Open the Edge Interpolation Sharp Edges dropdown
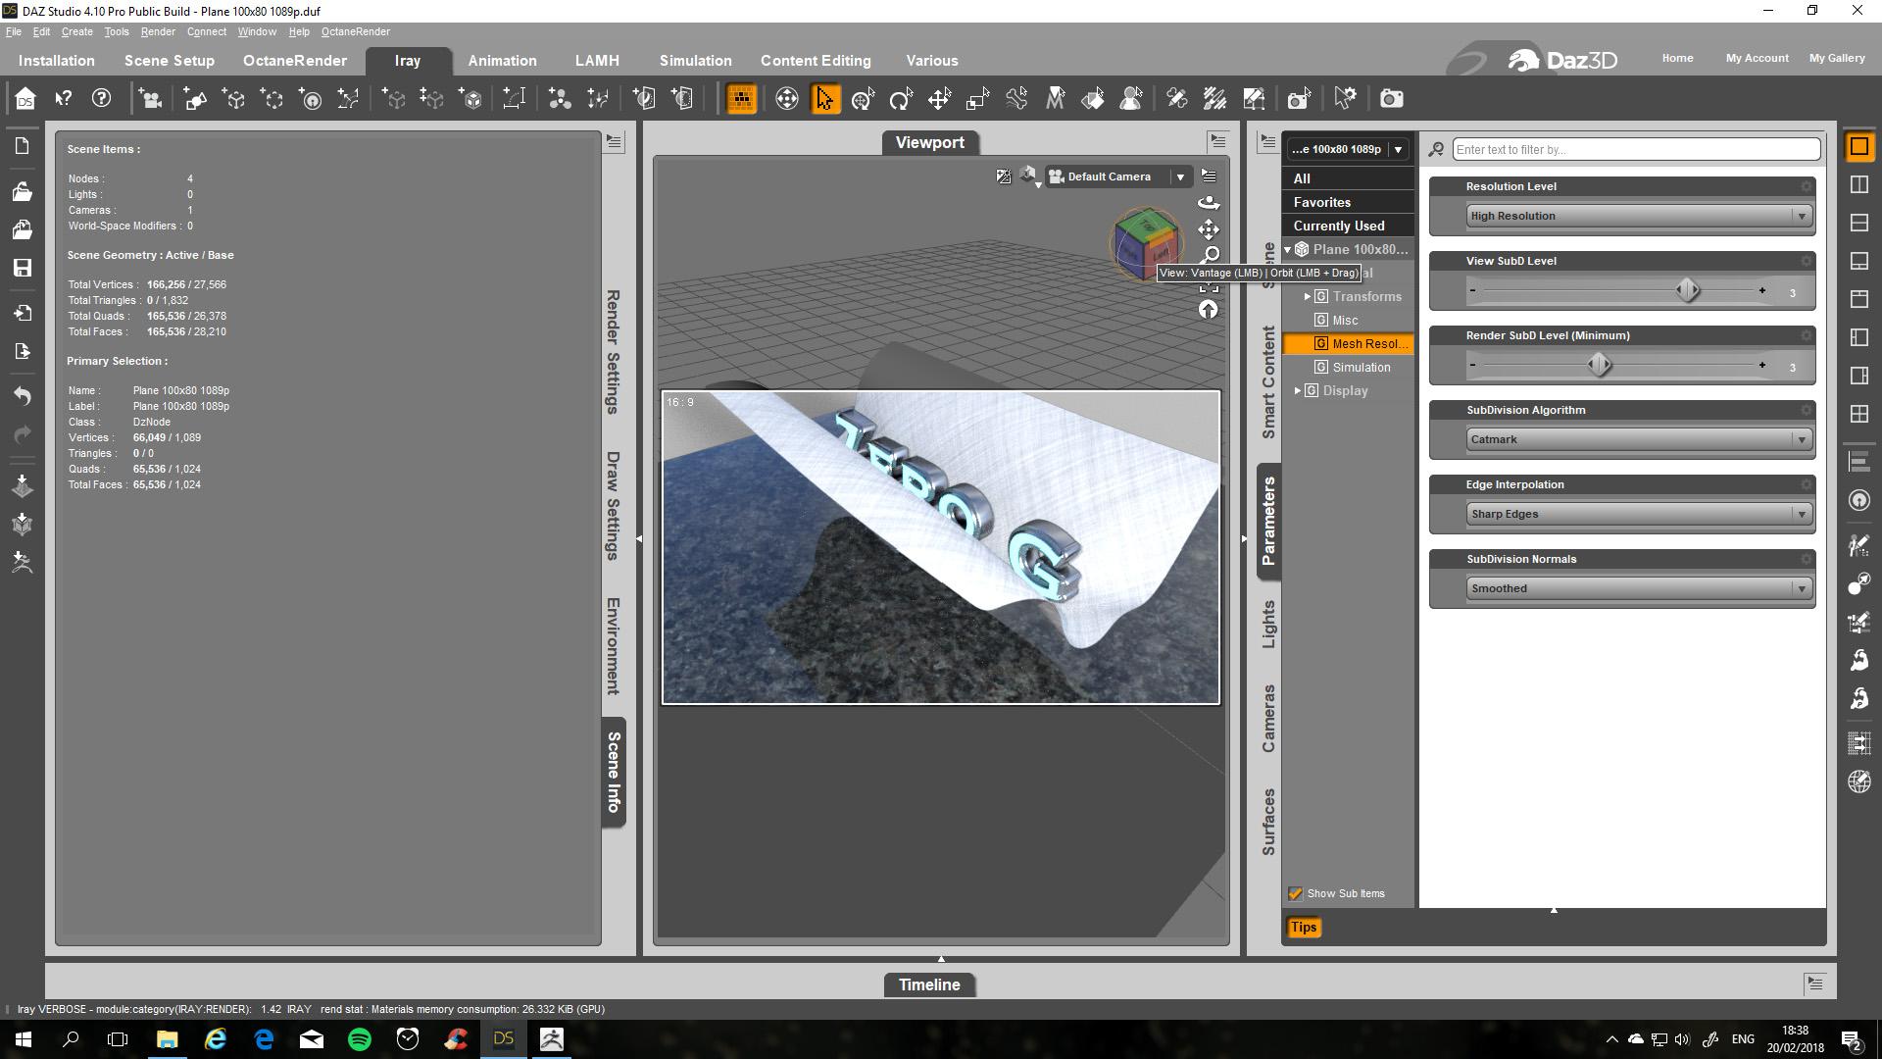The height and width of the screenshot is (1059, 1882). [1637, 514]
